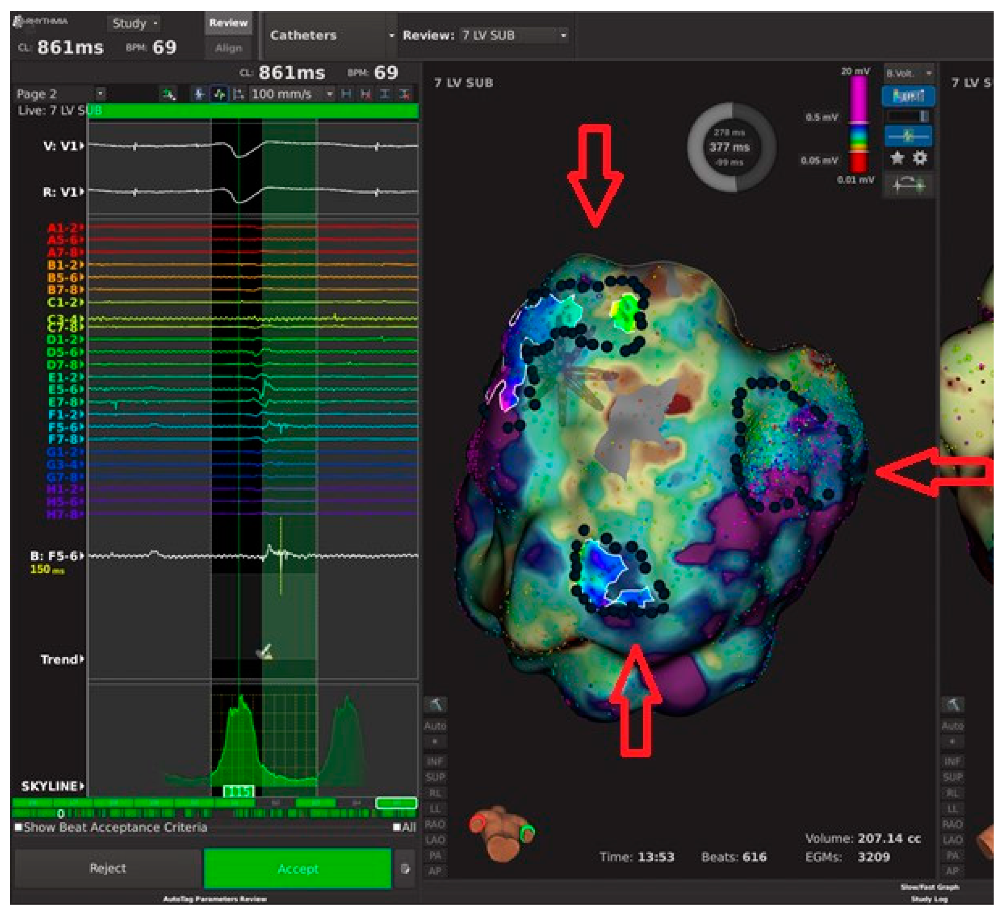This screenshot has width=1004, height=916.
Task: Click the Reject button
Action: (x=108, y=868)
